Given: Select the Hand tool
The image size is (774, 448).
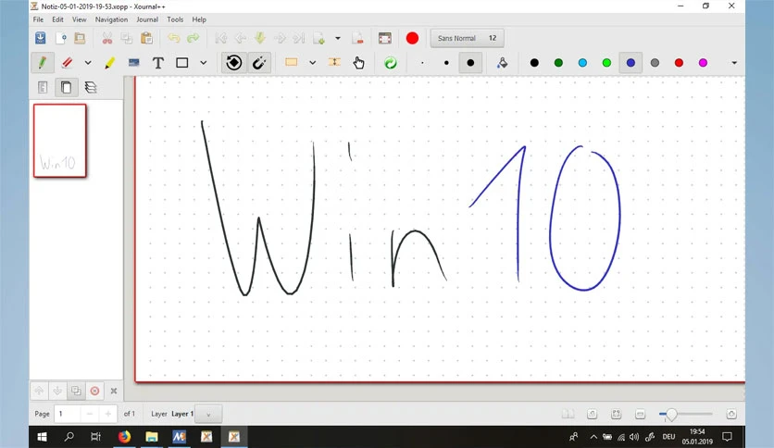Looking at the screenshot, I should point(359,63).
